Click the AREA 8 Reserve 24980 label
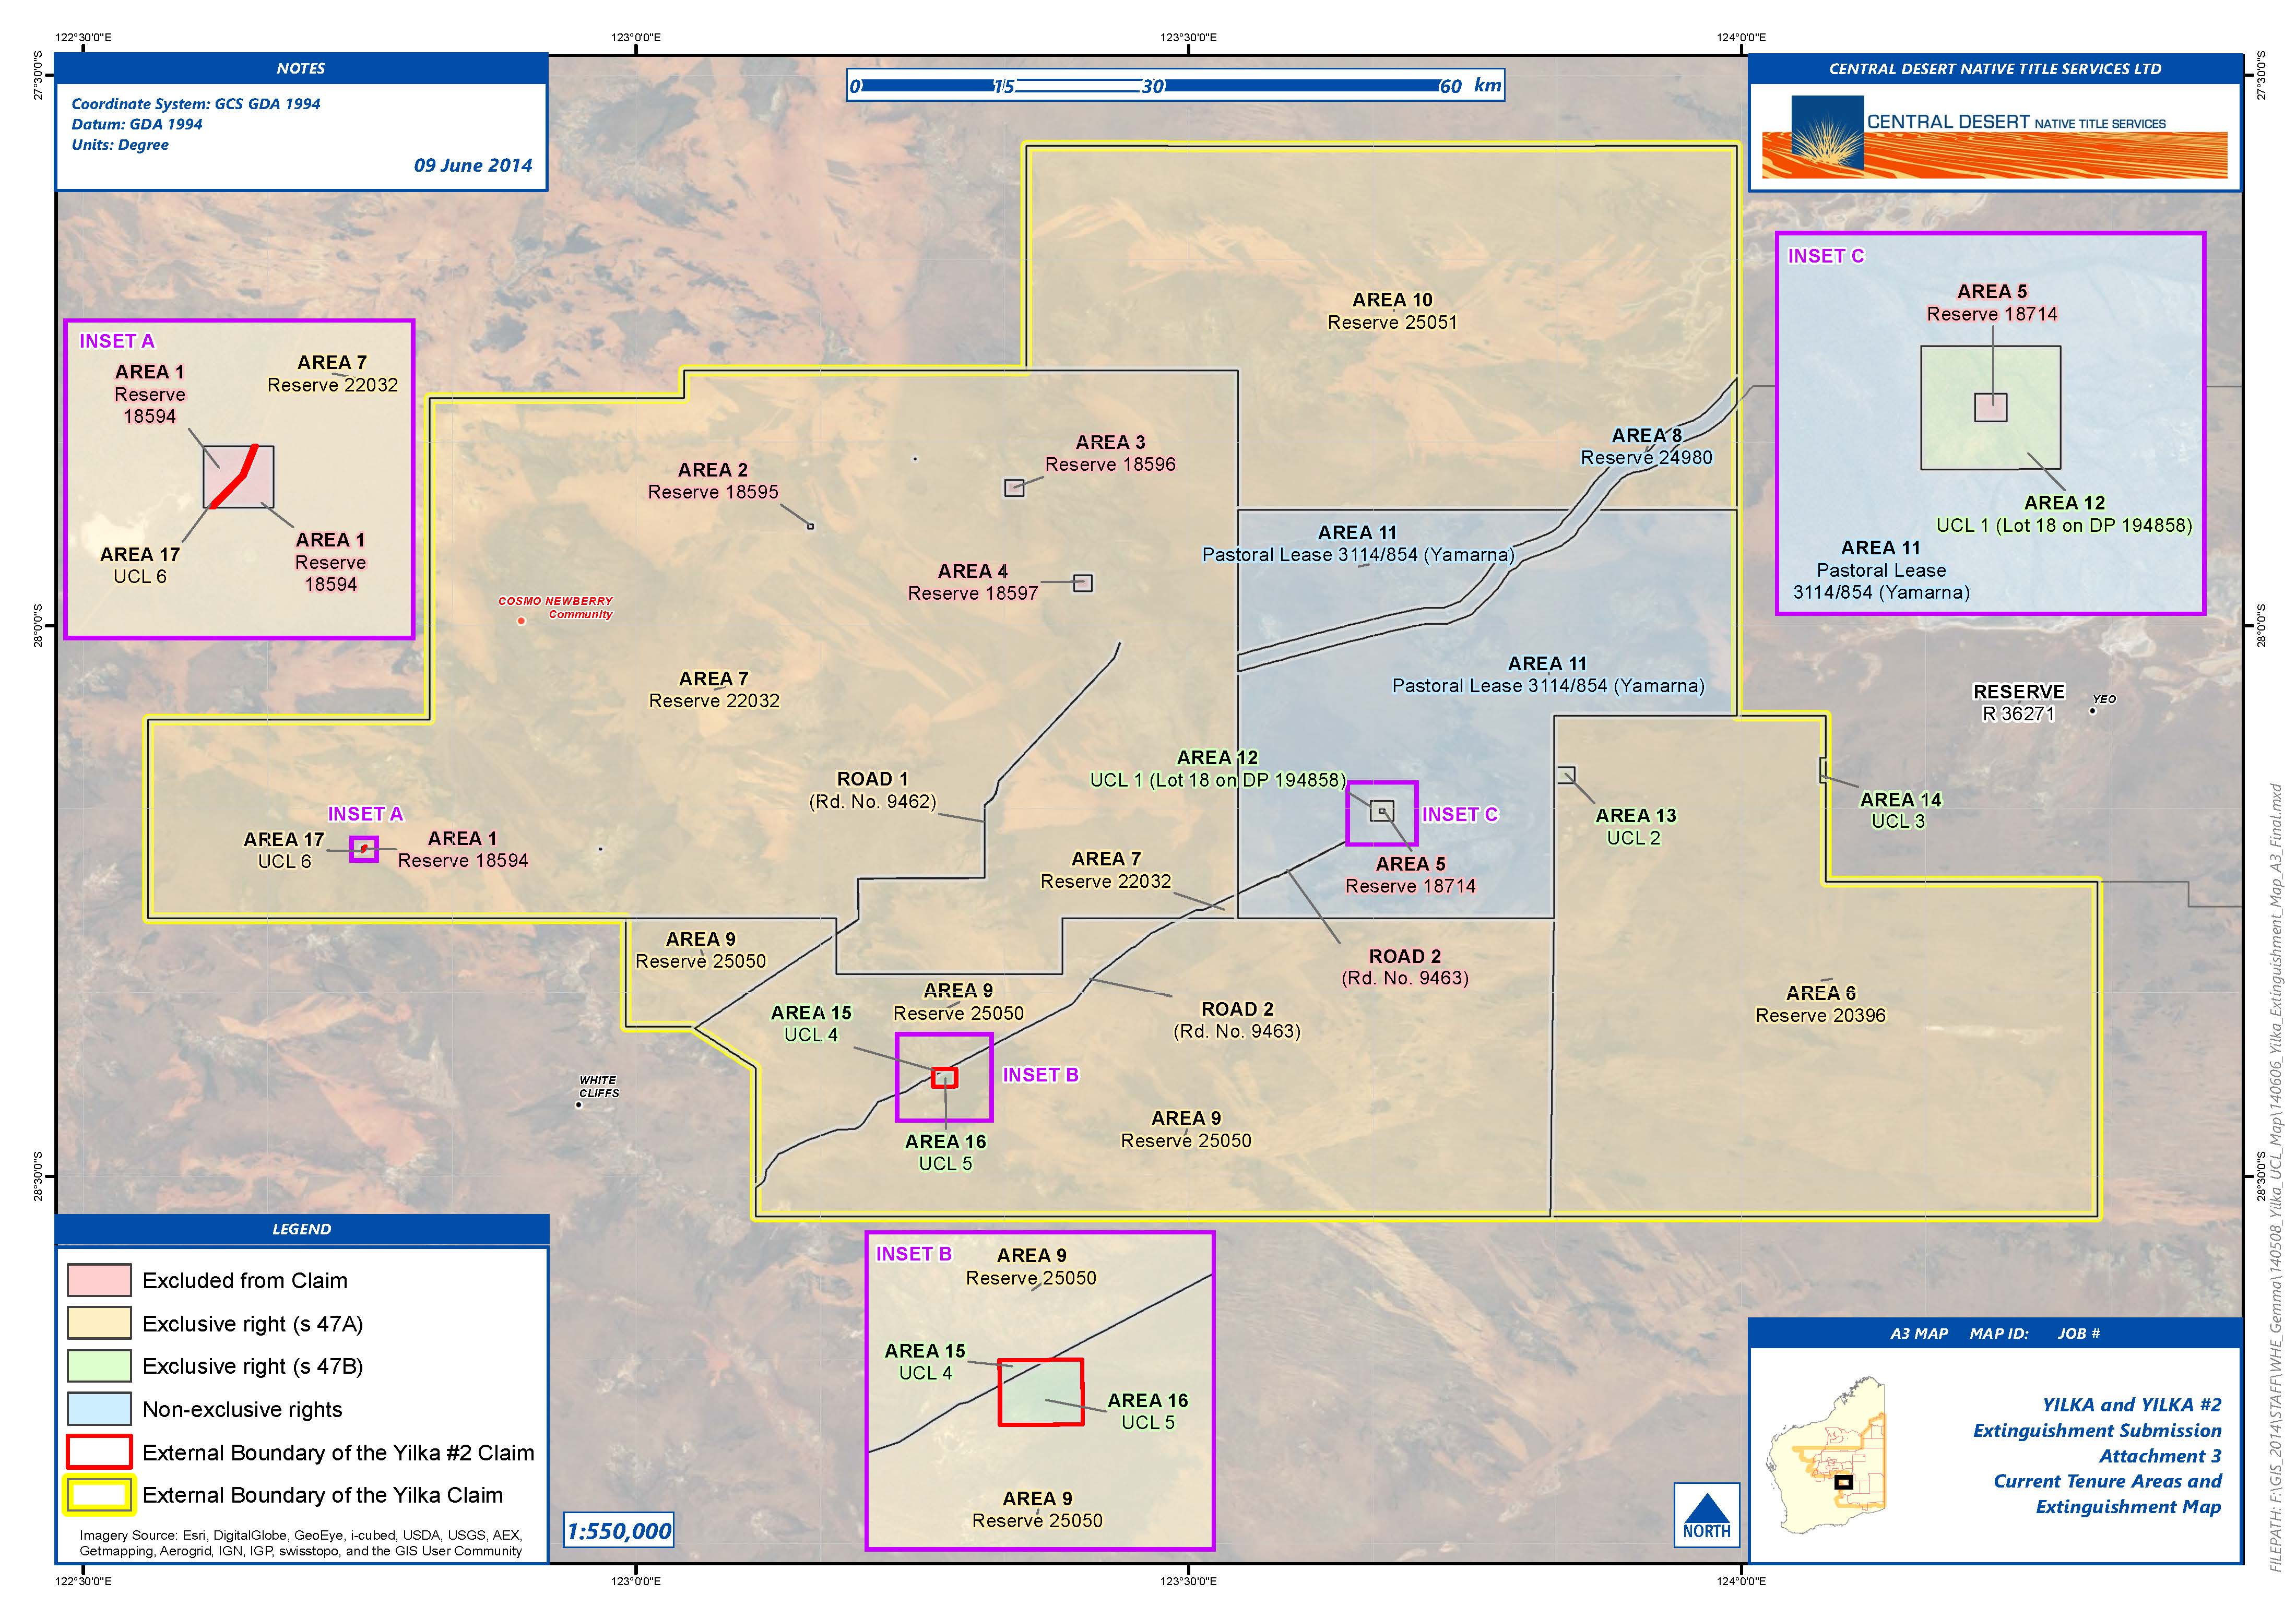The width and height of the screenshot is (2296, 1618). 1646,446
